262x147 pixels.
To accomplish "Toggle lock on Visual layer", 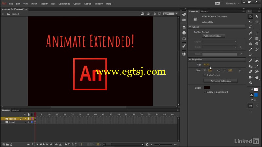I will pyautogui.click(x=28, y=122).
